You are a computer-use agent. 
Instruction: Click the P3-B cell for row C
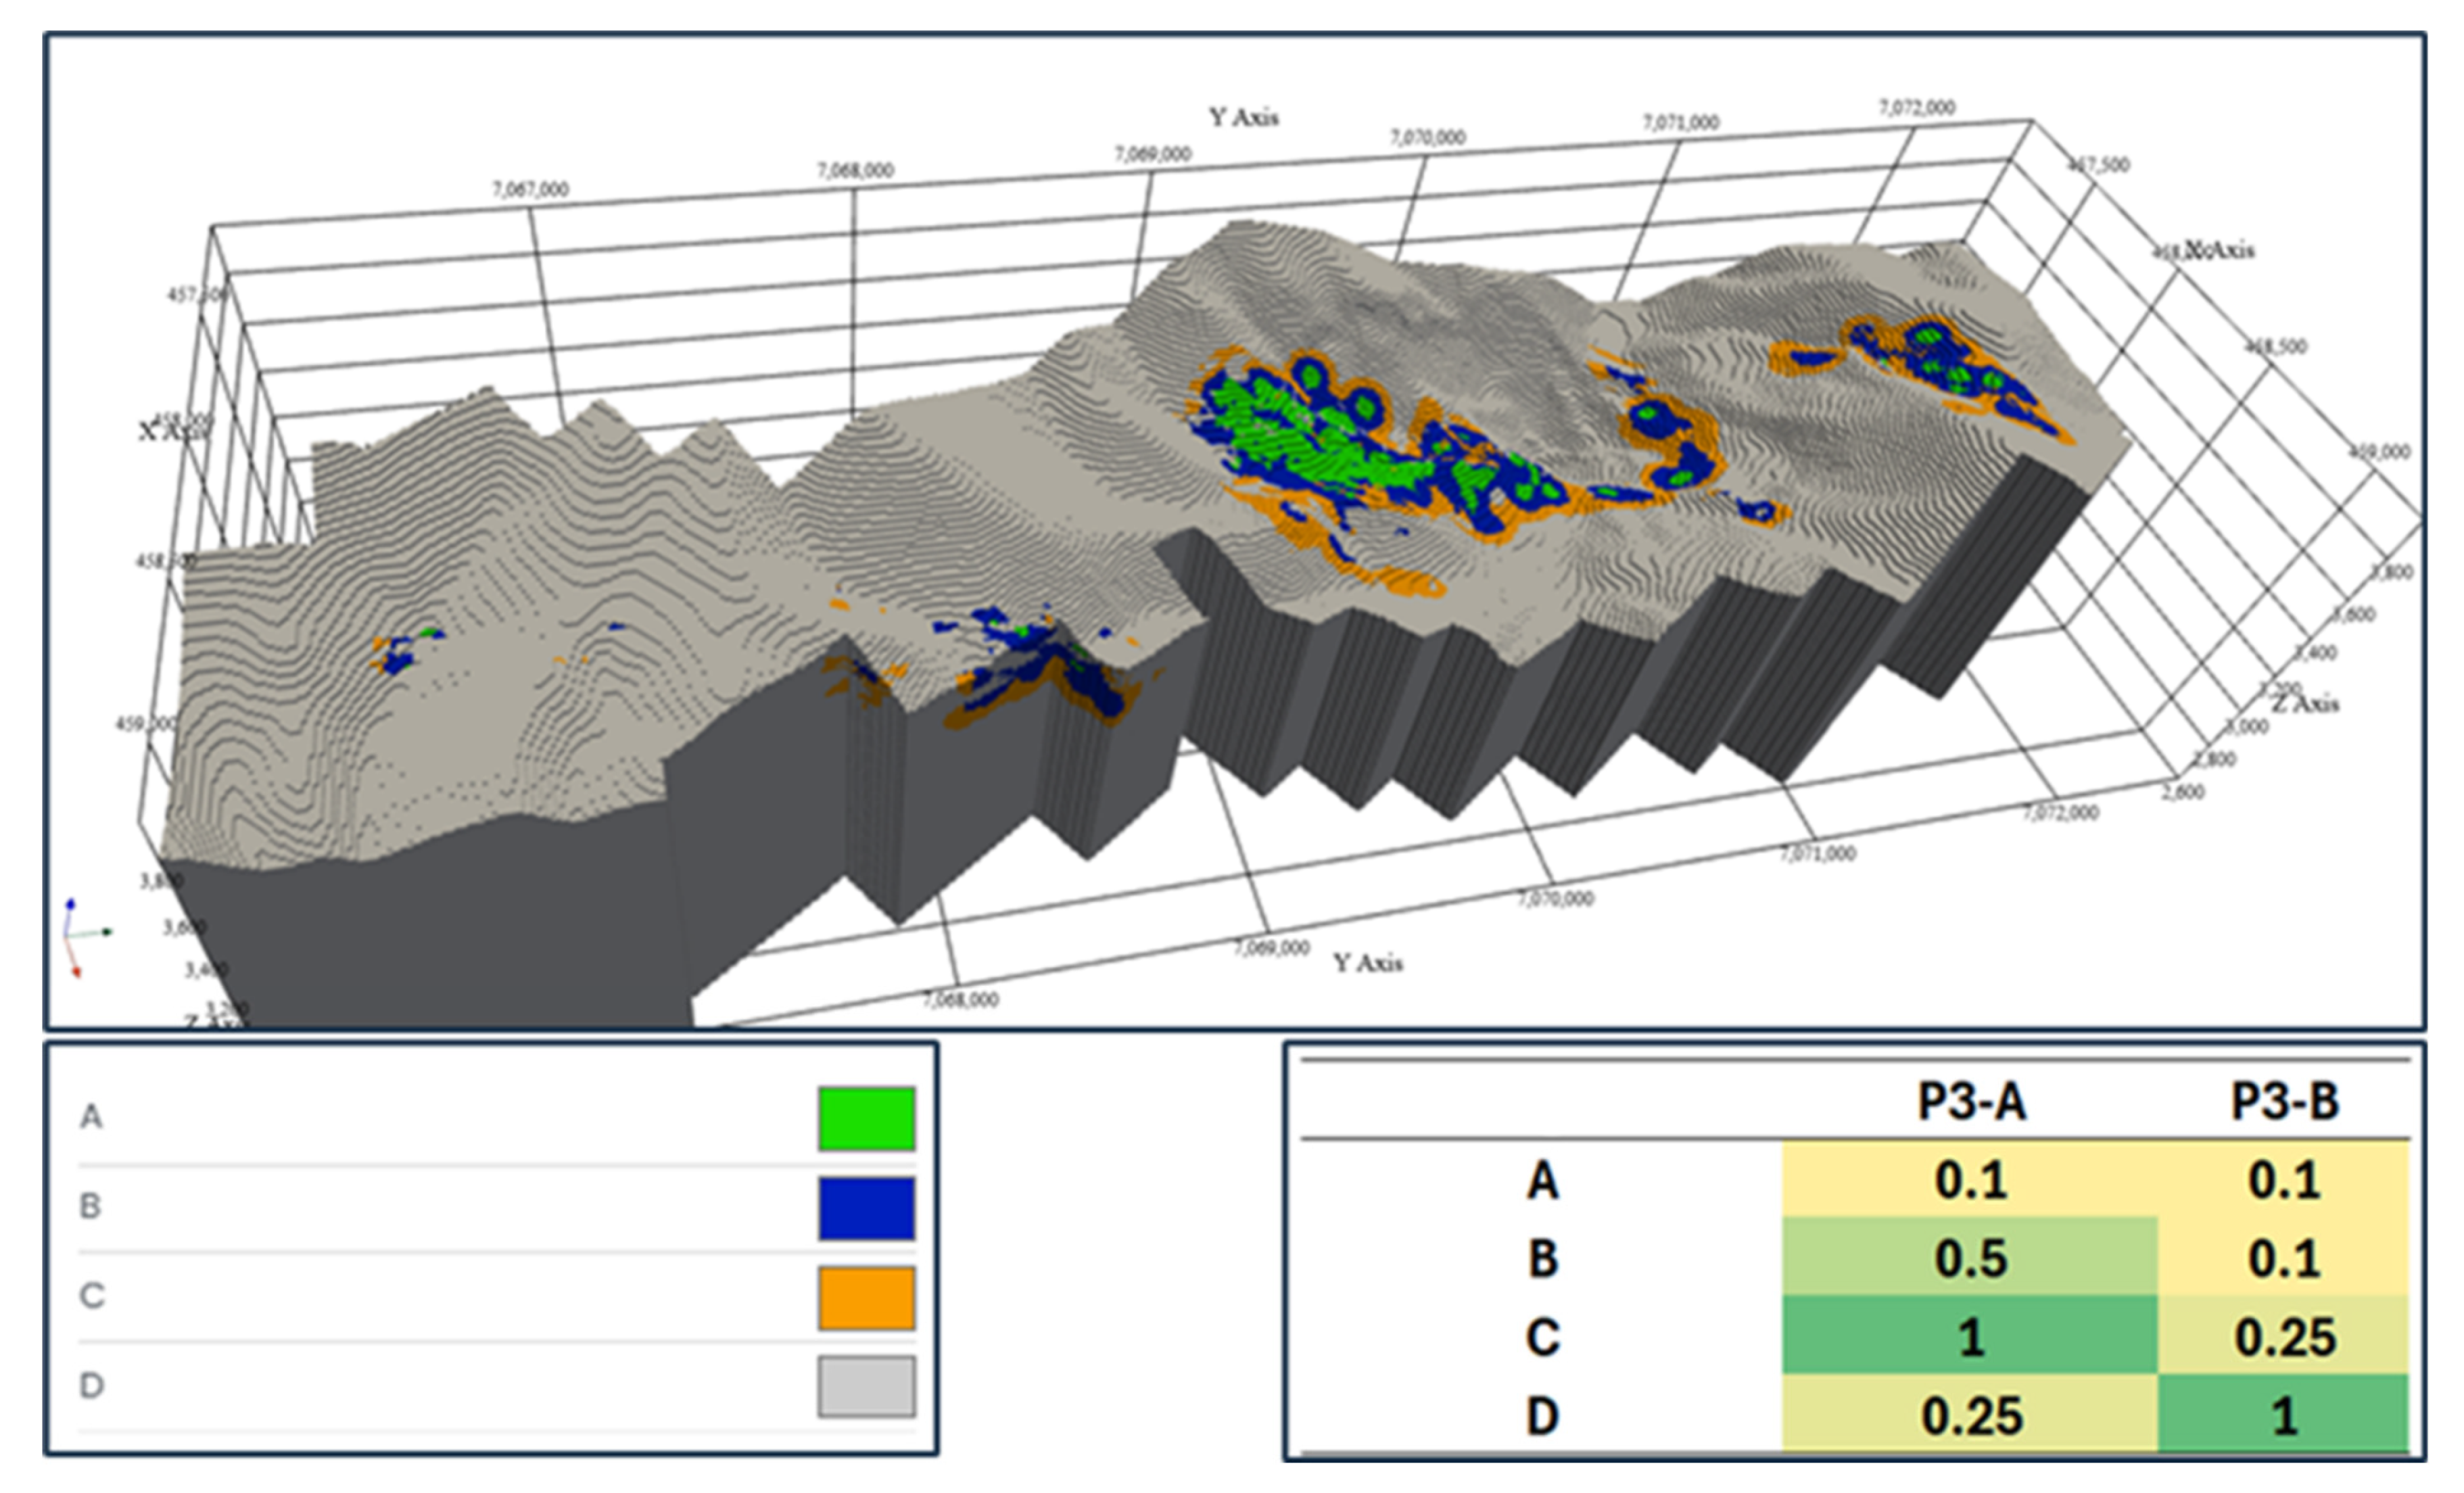tap(2284, 1336)
